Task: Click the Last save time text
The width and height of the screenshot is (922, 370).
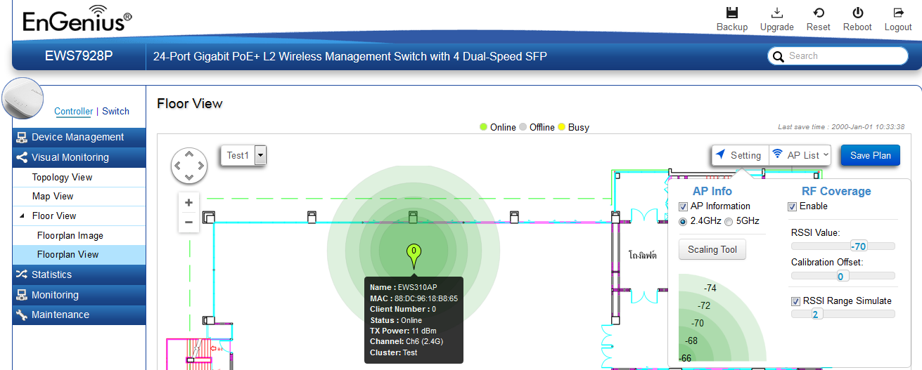Action: click(841, 127)
